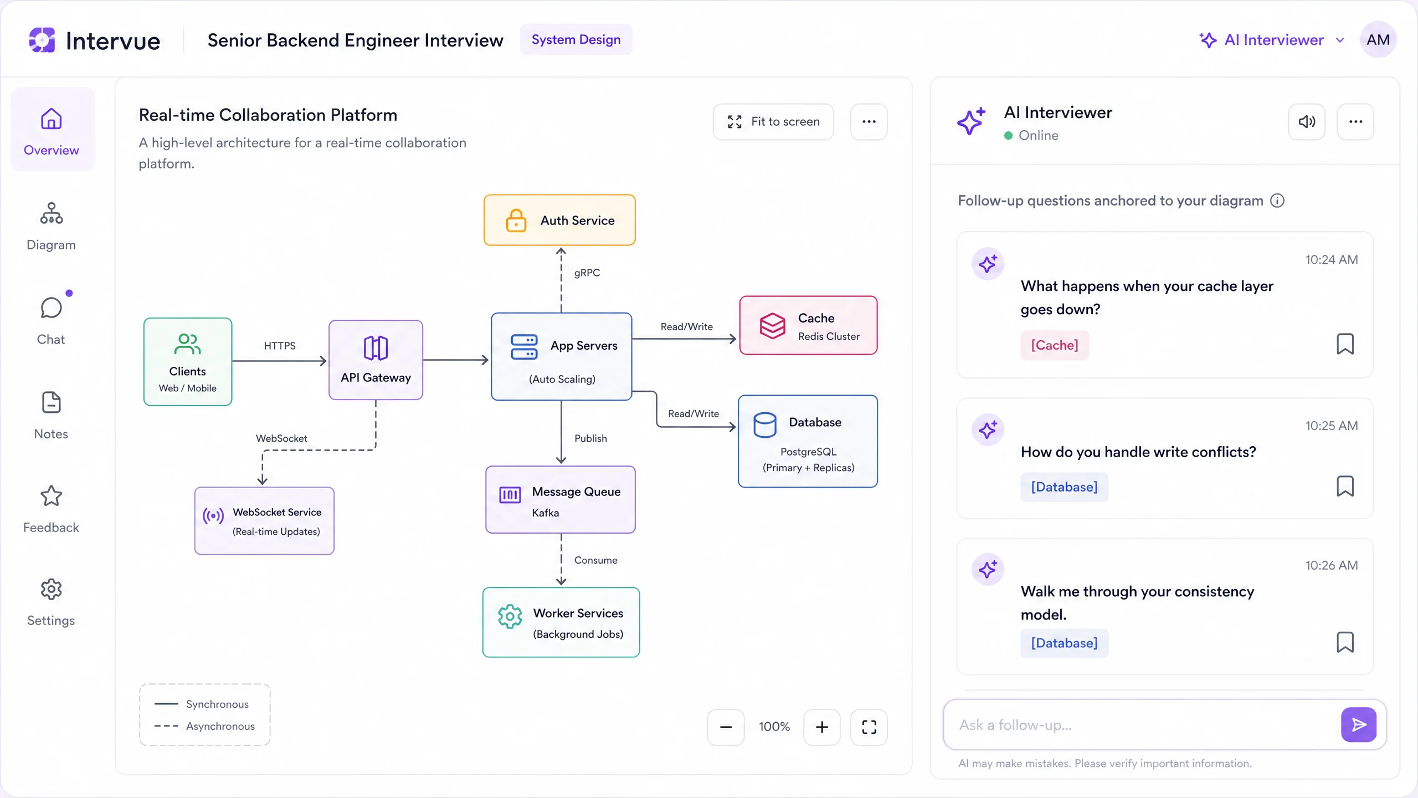The height and width of the screenshot is (798, 1418).
Task: Click the Ask a follow-up input field
Action: pyautogui.click(x=1141, y=724)
